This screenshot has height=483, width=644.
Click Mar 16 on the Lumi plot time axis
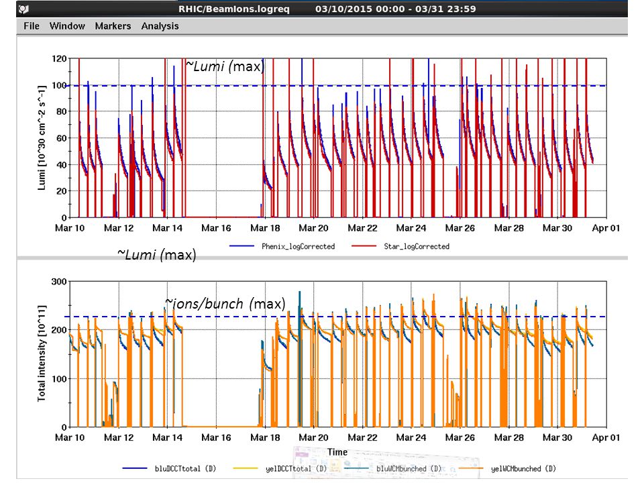click(217, 228)
